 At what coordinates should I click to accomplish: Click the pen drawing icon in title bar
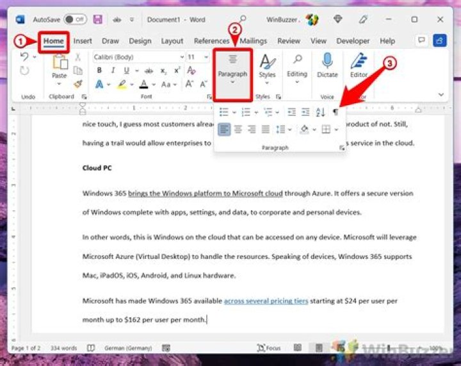point(363,19)
